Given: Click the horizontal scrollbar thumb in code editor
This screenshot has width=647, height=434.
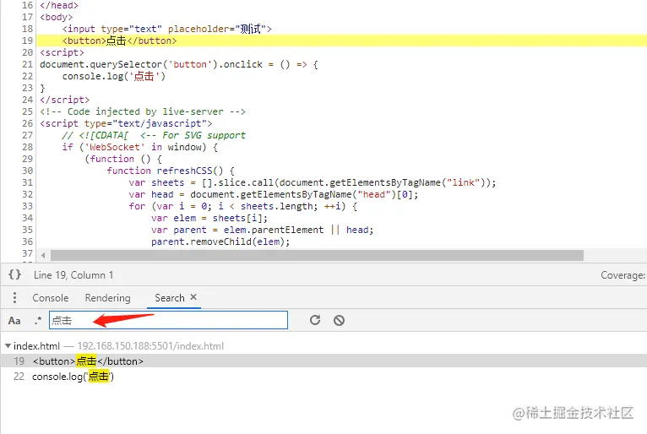Looking at the screenshot, I should (x=317, y=256).
